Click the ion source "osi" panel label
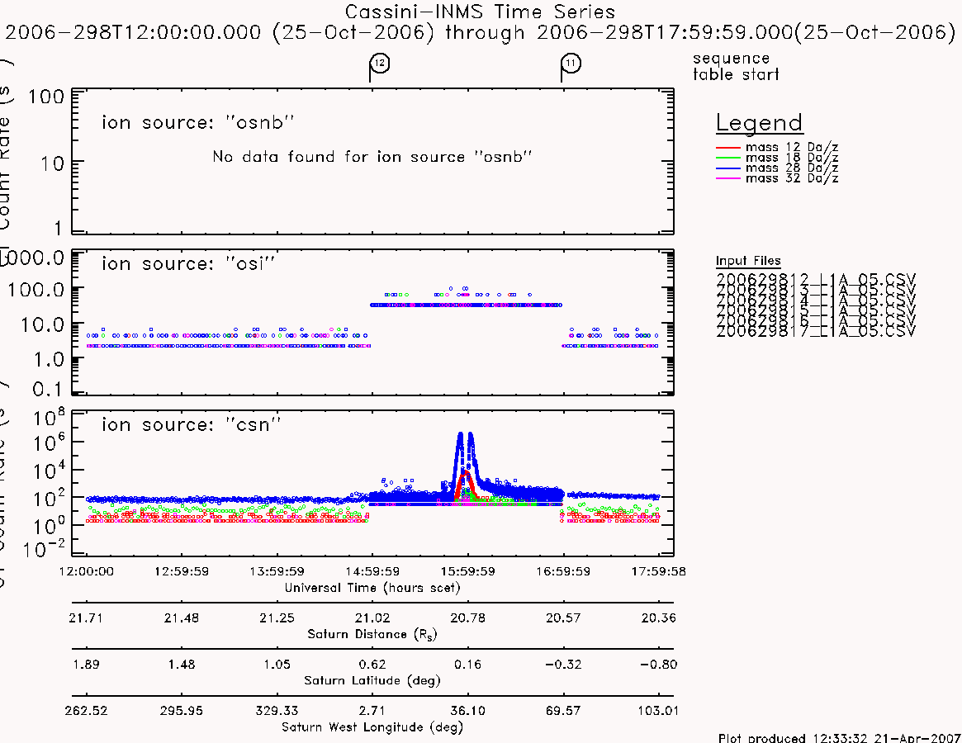The image size is (962, 743). [188, 264]
